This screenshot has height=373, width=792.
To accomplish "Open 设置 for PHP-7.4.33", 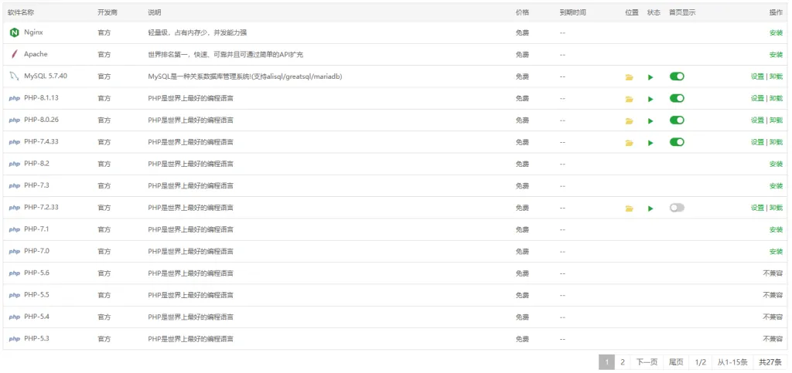I will [757, 142].
